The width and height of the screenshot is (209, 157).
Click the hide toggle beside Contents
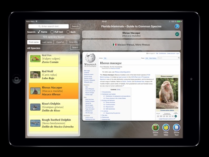tap(119, 90)
